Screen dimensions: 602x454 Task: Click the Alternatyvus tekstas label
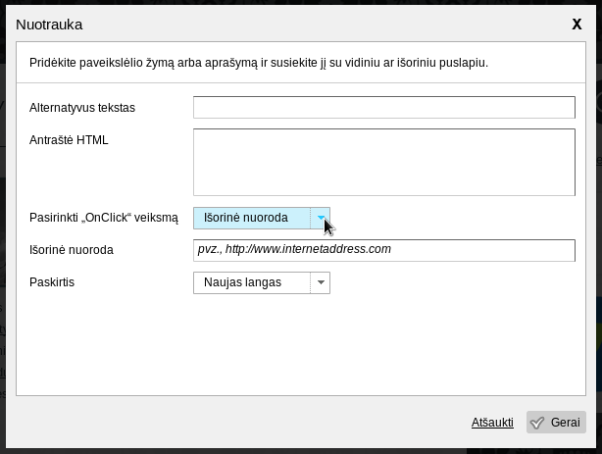coord(82,108)
